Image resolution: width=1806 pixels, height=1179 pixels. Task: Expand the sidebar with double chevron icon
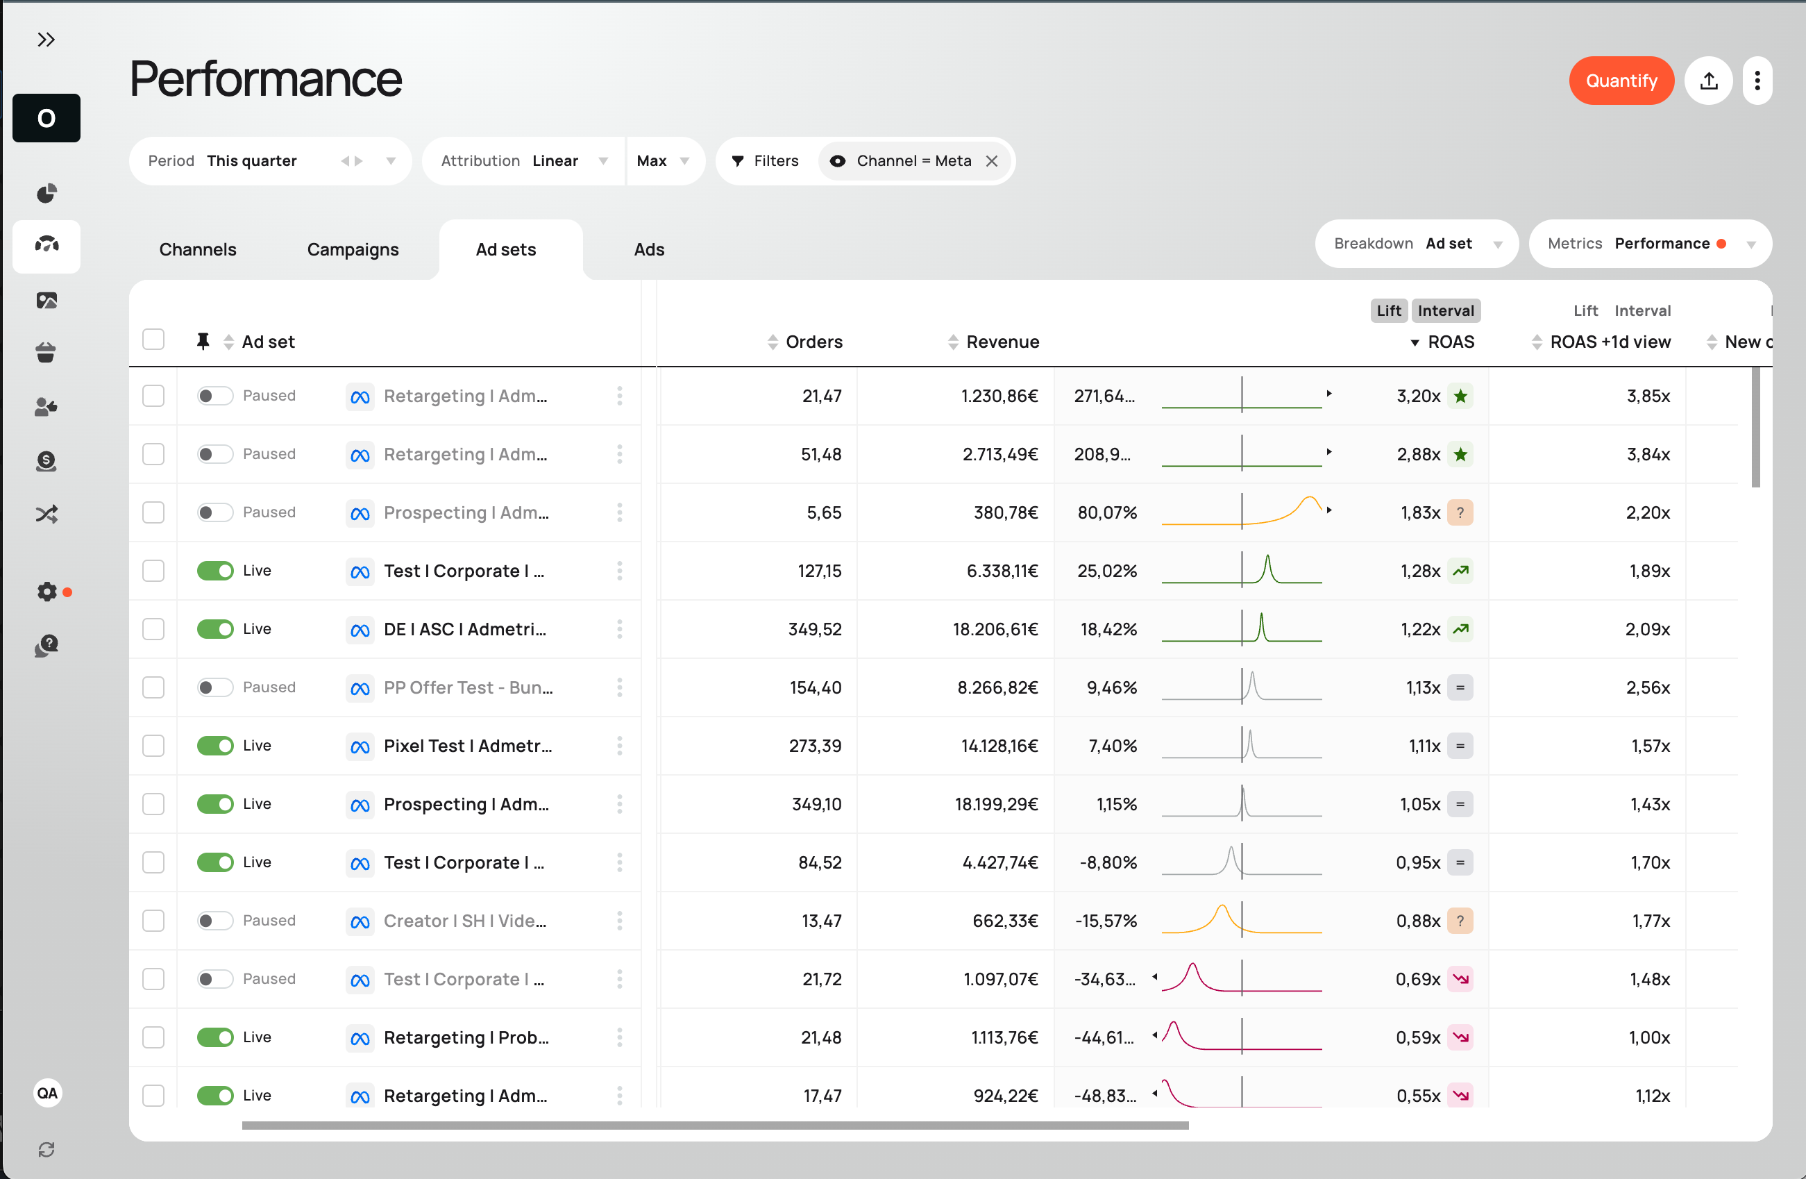tap(47, 40)
